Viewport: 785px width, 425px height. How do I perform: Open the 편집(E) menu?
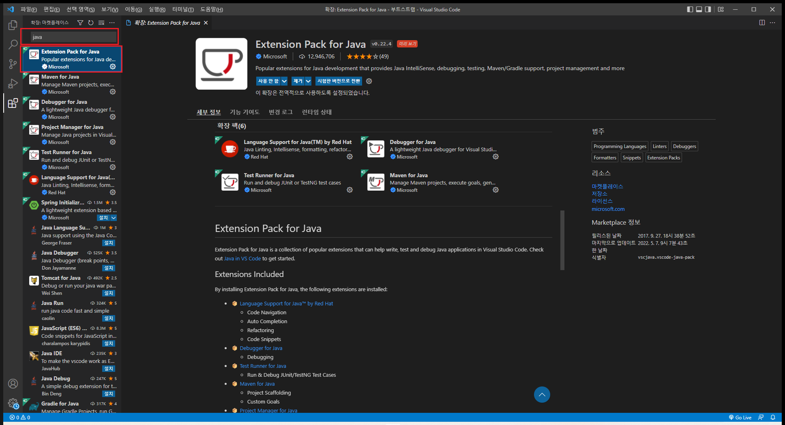pyautogui.click(x=51, y=9)
